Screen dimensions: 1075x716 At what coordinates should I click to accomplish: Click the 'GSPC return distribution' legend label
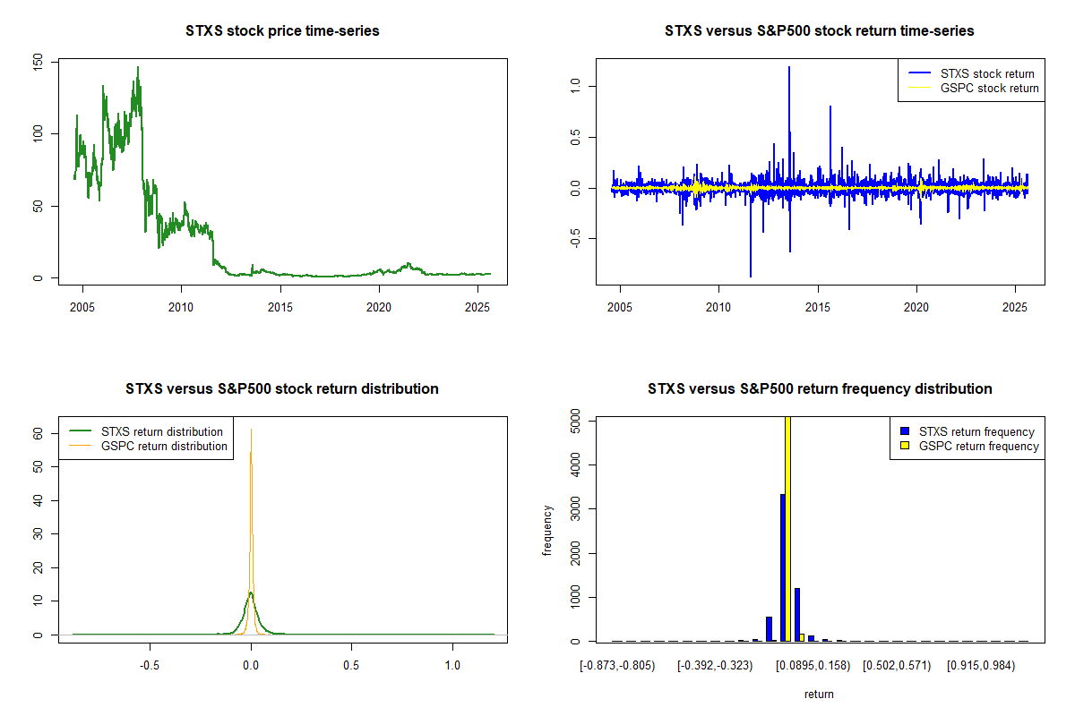[164, 446]
